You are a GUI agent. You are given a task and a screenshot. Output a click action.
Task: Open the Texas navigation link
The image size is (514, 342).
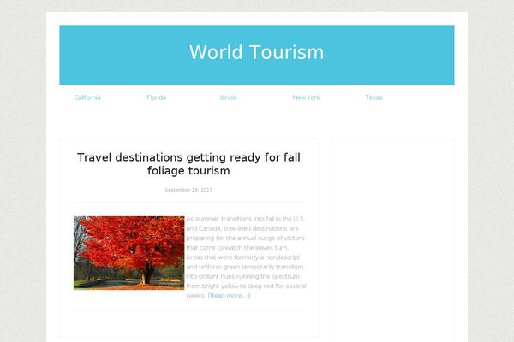(374, 97)
